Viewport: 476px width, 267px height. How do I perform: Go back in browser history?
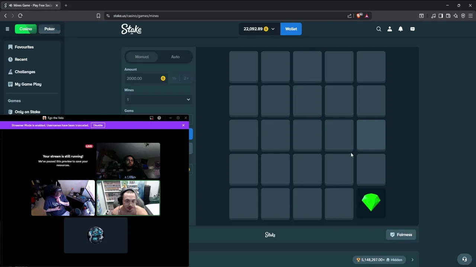coord(6,16)
